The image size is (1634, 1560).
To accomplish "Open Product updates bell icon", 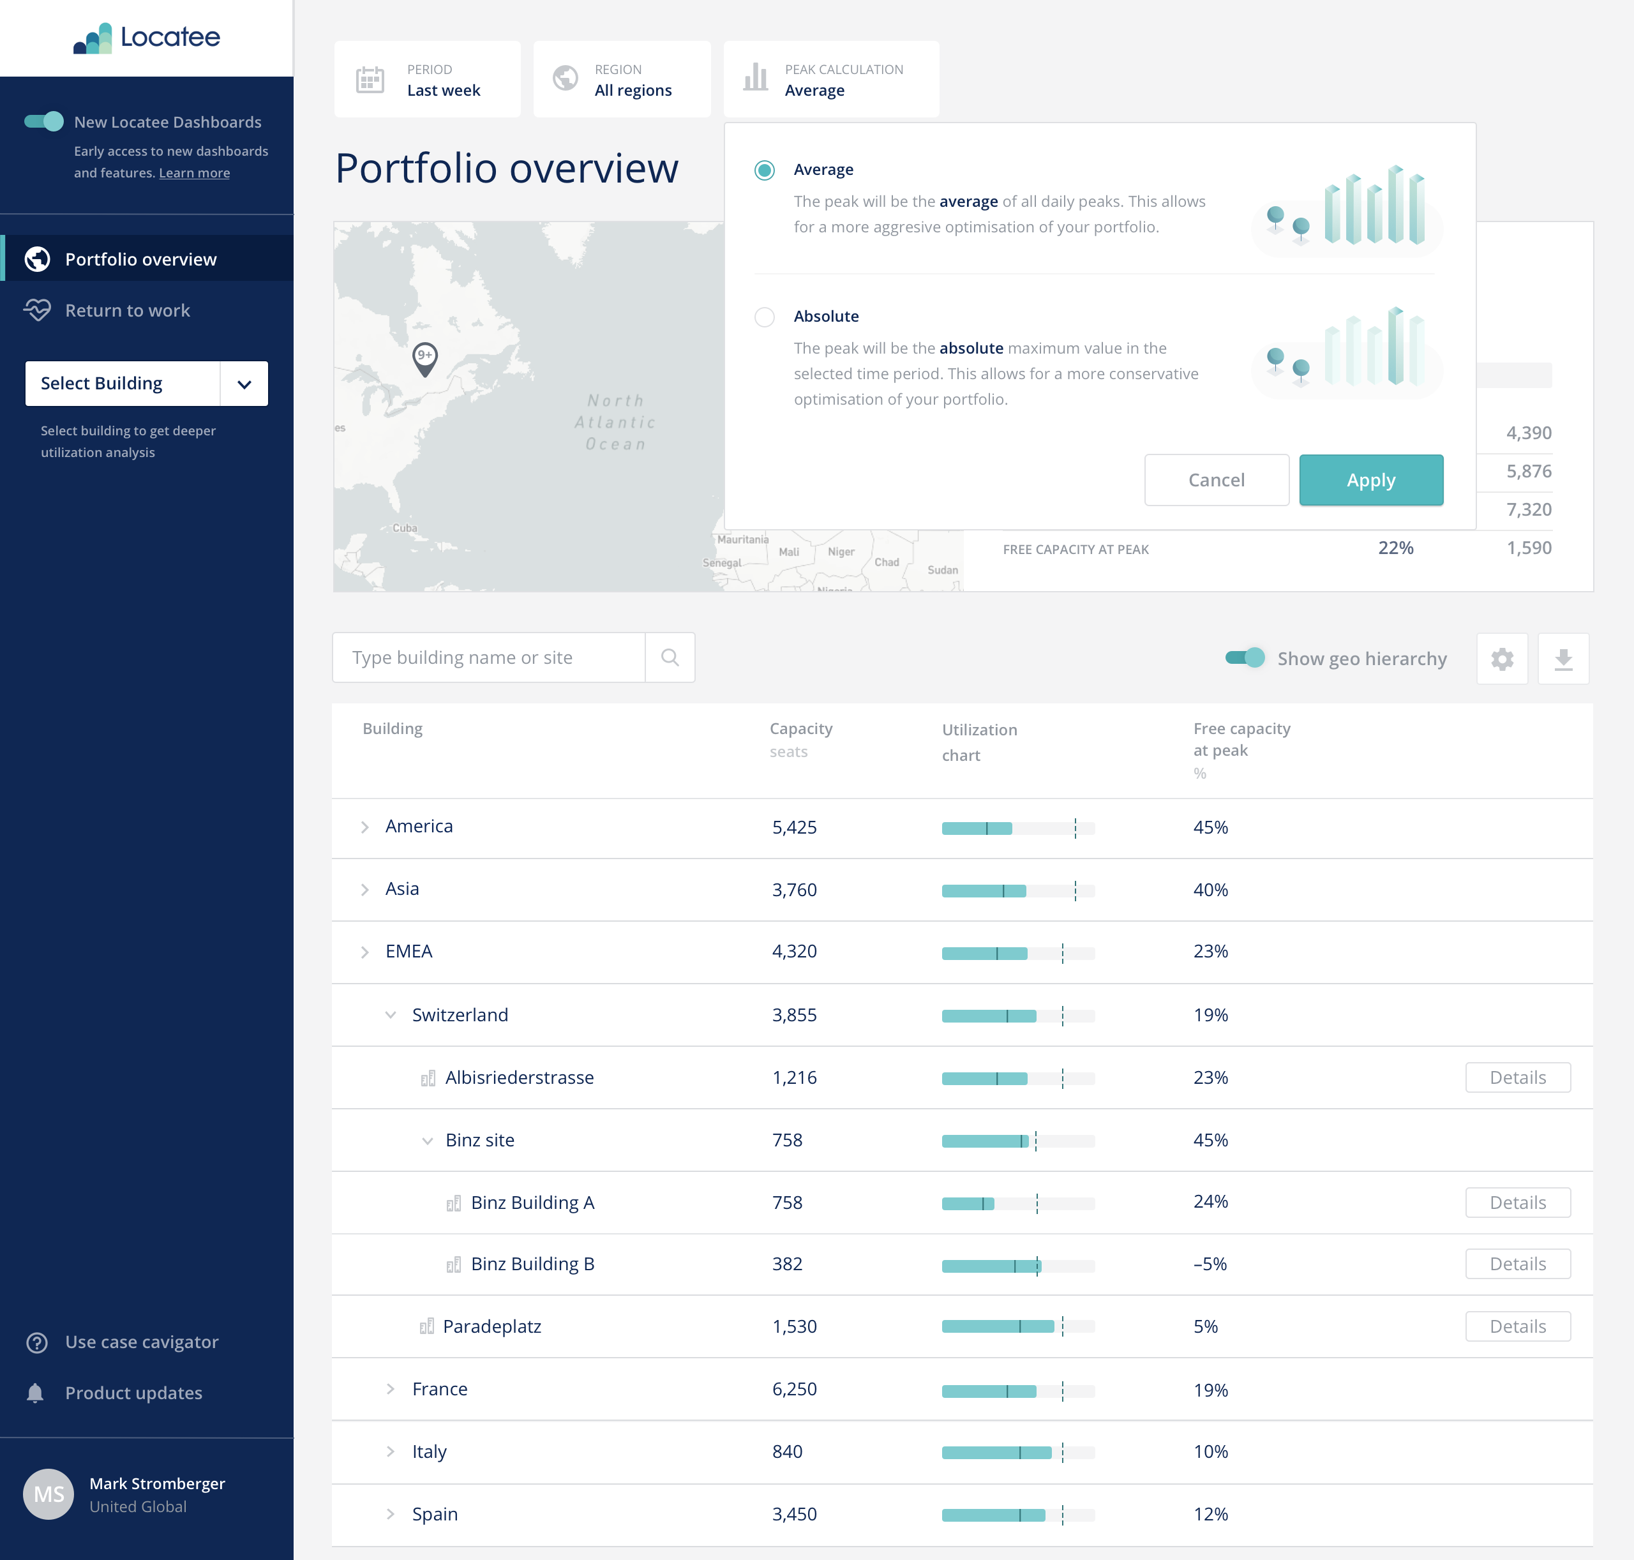I will [x=35, y=1393].
